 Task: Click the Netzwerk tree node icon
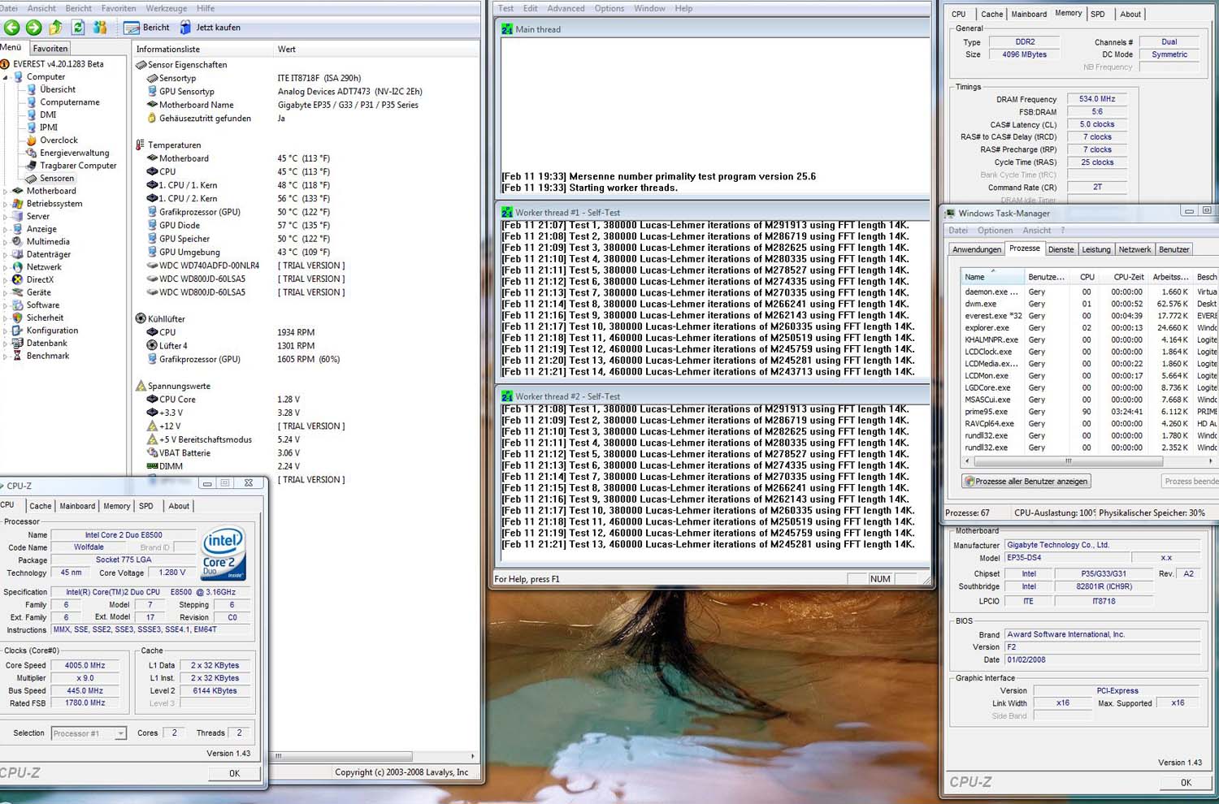tap(18, 267)
